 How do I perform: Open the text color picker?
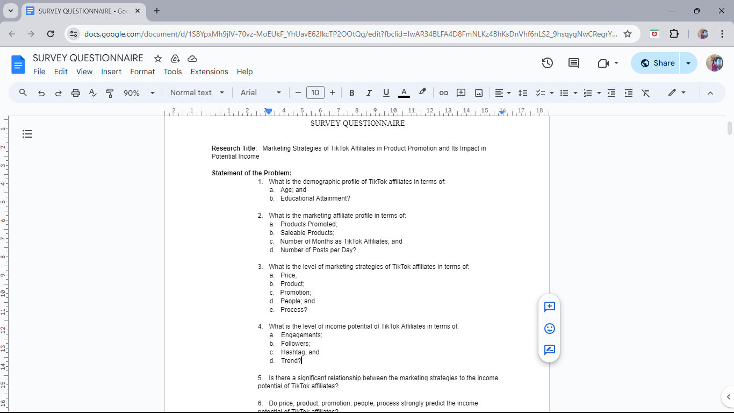tap(404, 93)
